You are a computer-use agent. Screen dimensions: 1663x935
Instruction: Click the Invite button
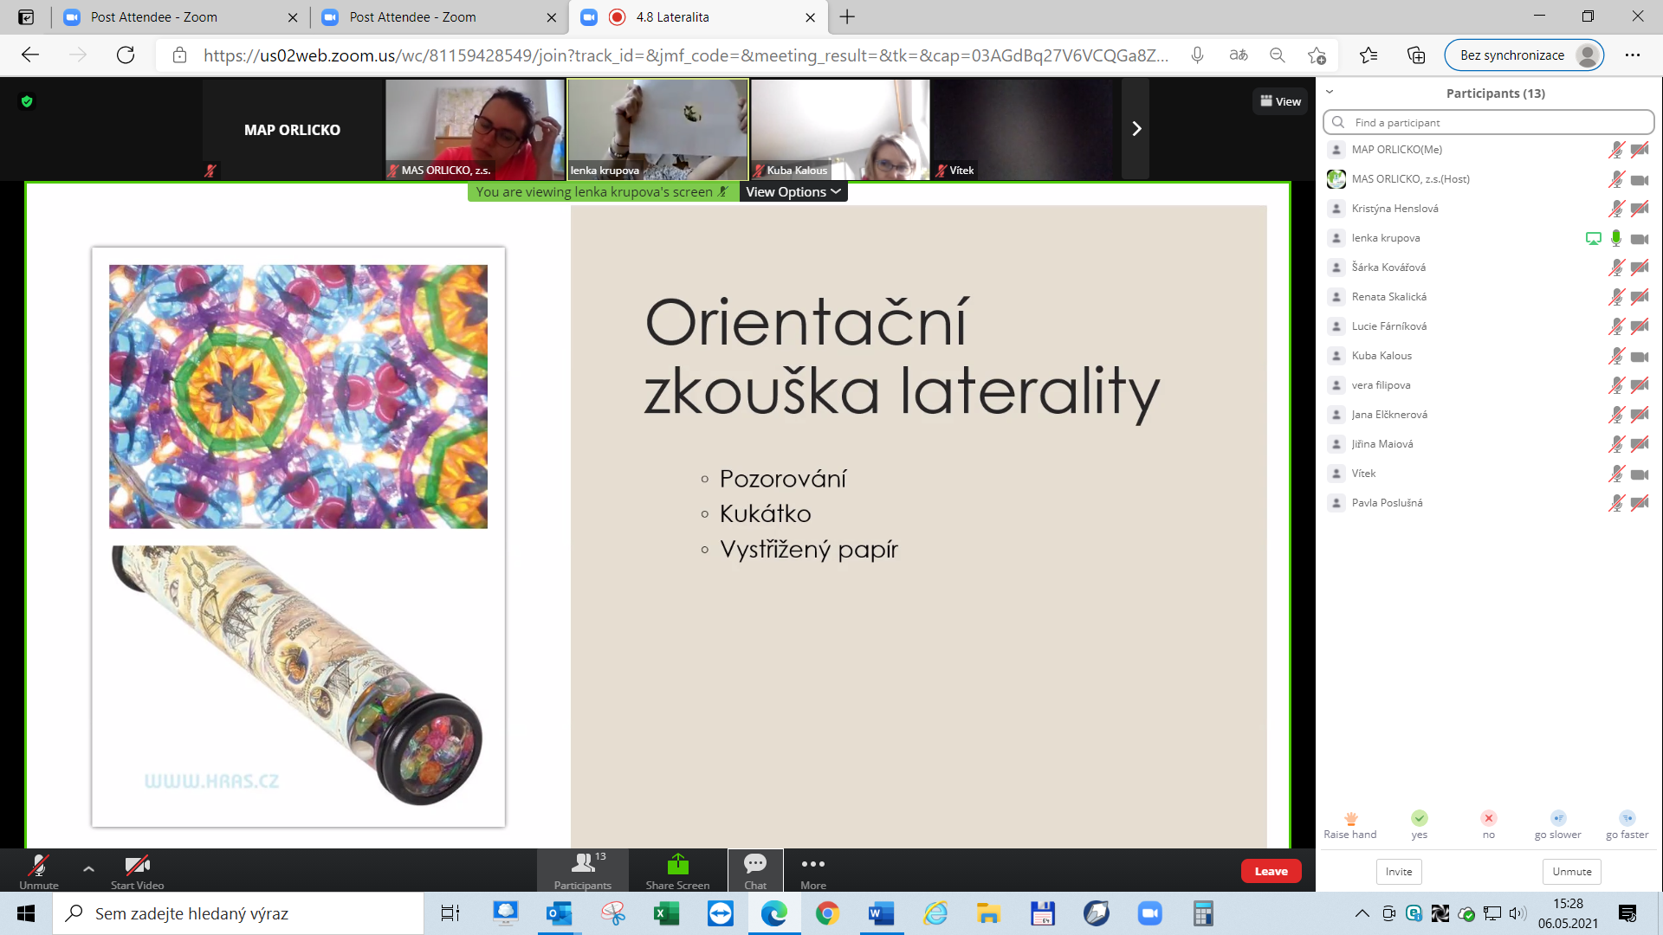tap(1398, 871)
